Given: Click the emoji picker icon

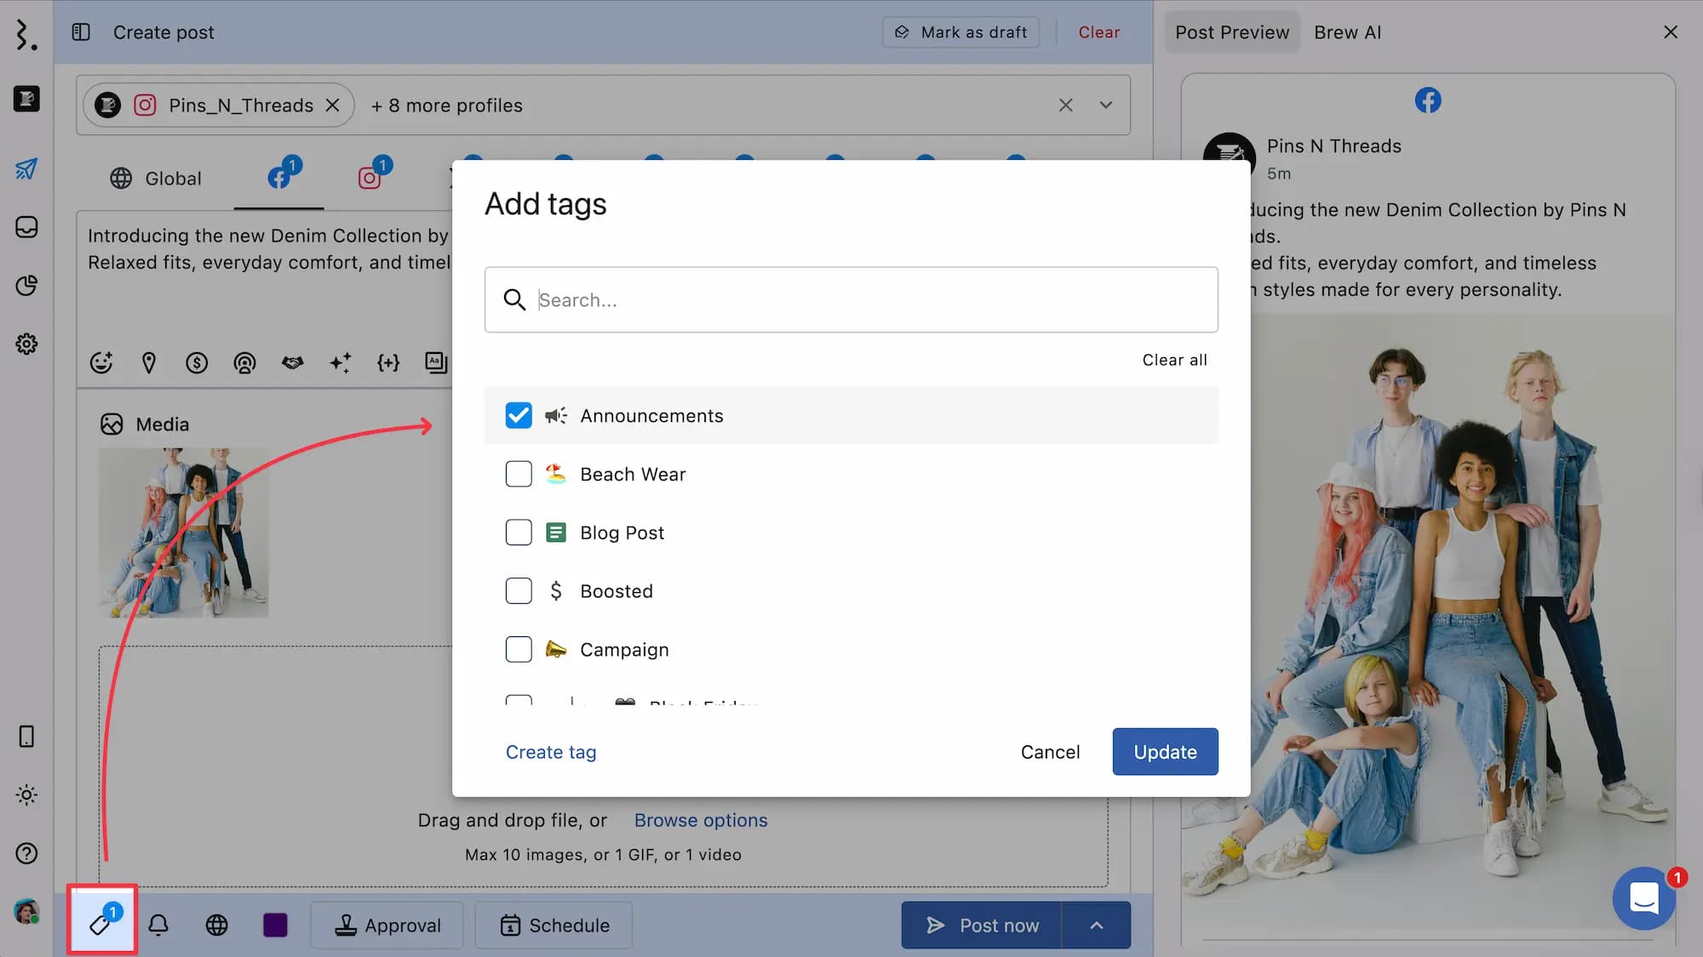Looking at the screenshot, I should [x=101, y=362].
